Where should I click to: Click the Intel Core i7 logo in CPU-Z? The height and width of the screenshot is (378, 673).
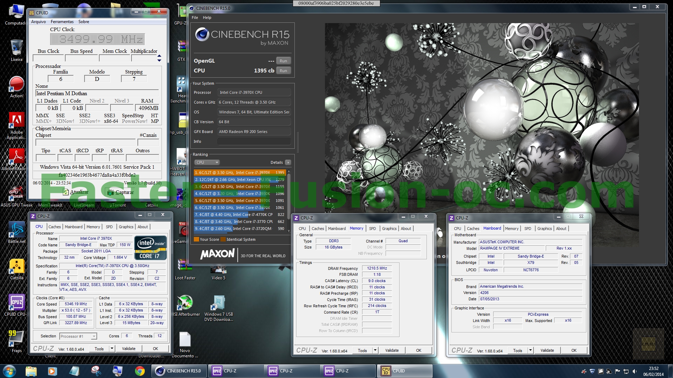pyautogui.click(x=150, y=248)
